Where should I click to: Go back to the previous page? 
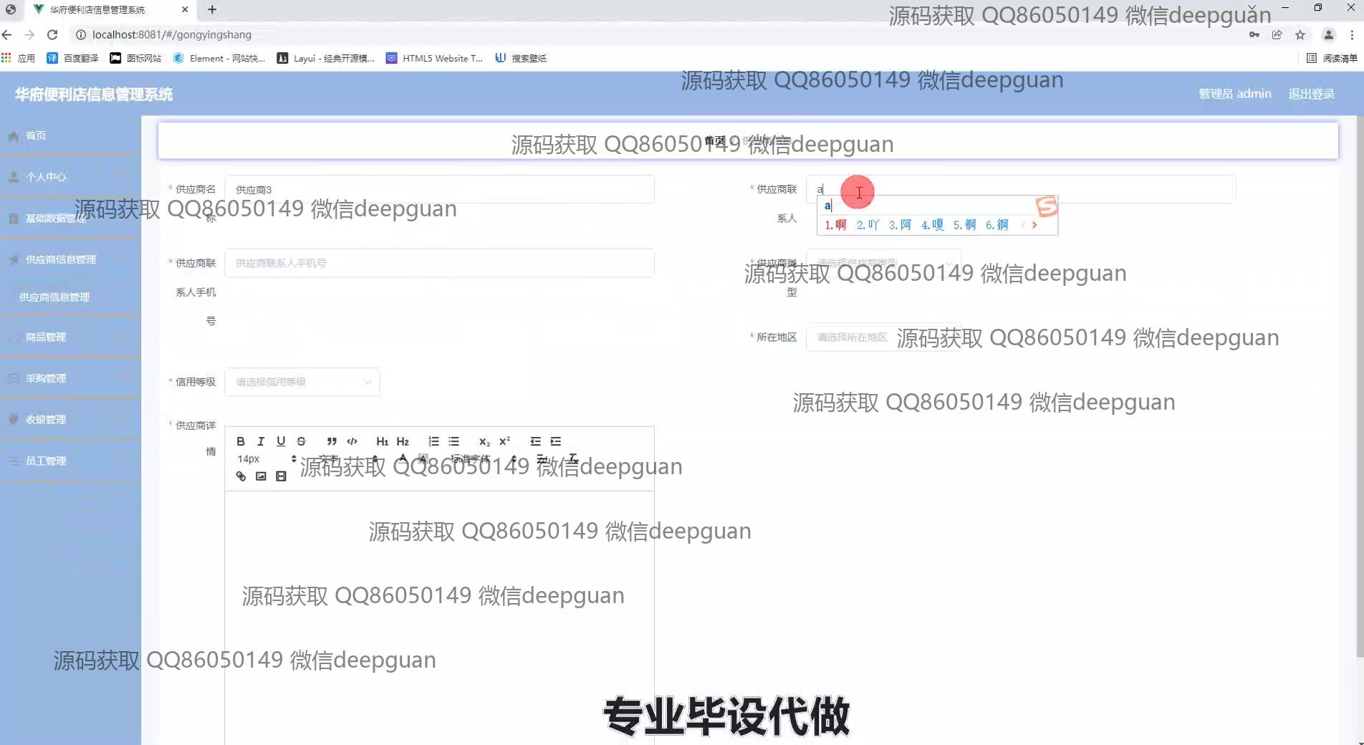(x=7, y=34)
